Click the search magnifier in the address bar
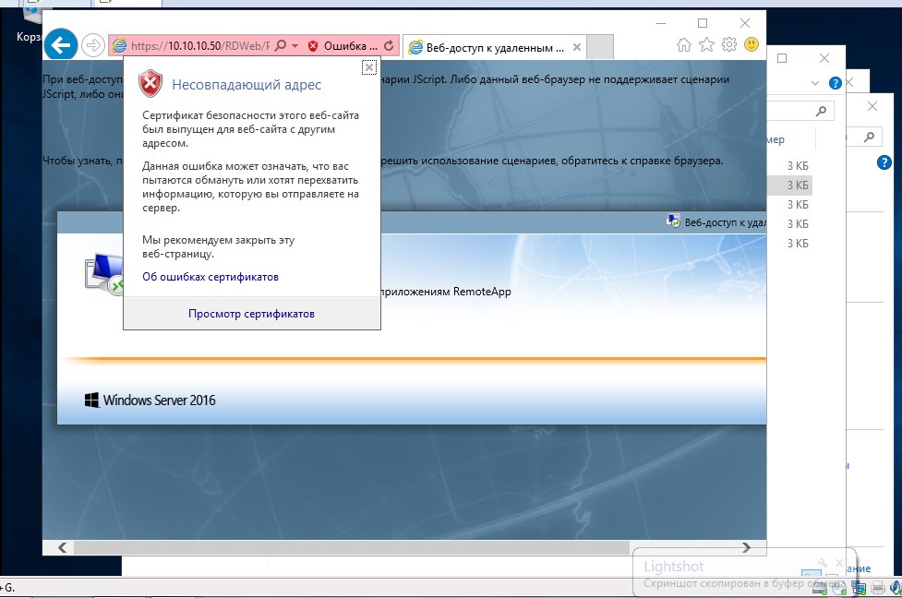This screenshot has height=598, width=902. click(280, 45)
